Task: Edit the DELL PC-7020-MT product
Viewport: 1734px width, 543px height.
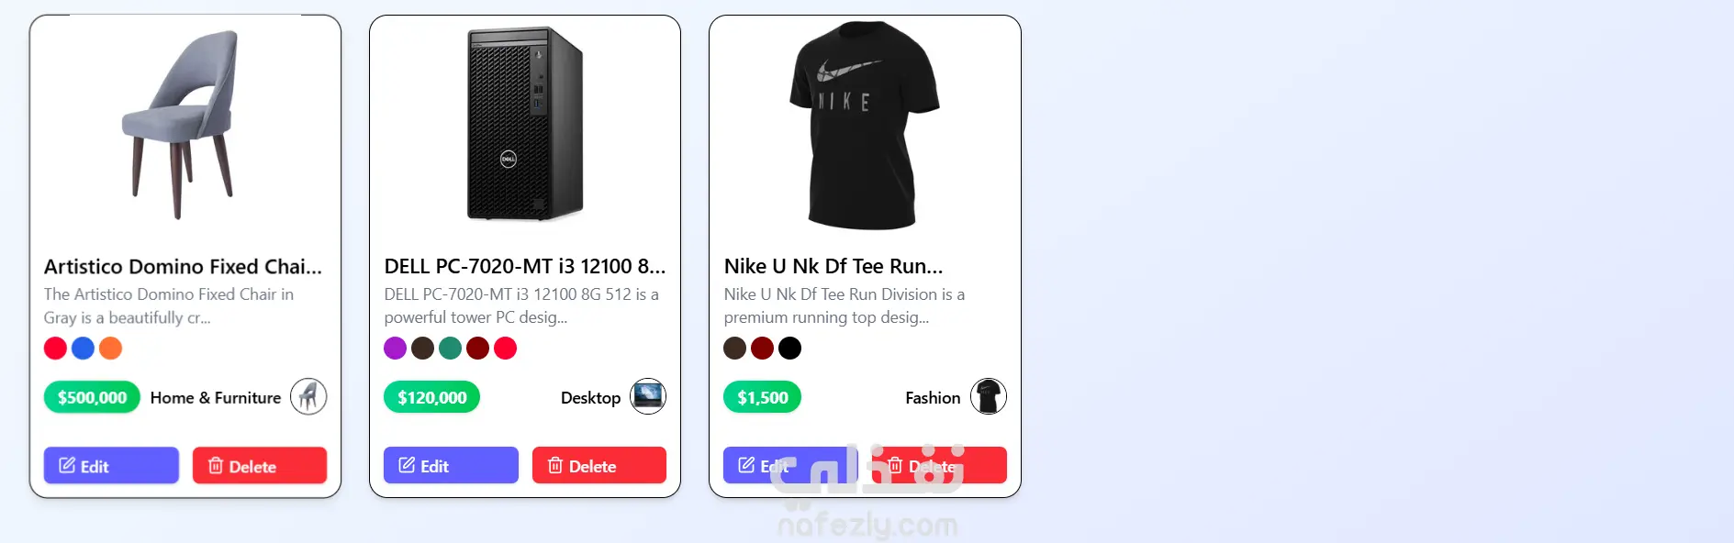Action: coord(451,465)
